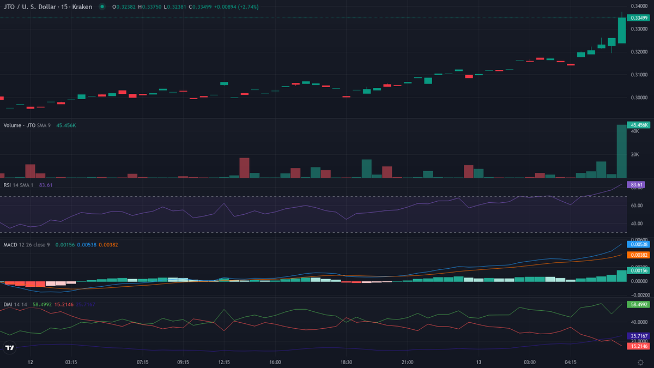Screen dimensions: 654x368
Task: Select the RSI indicator legend label
Action: click(x=8, y=185)
